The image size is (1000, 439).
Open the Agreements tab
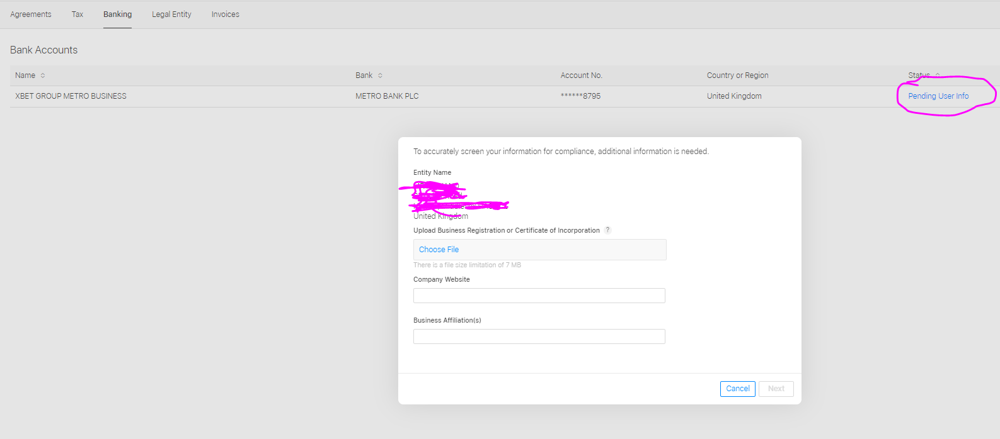click(x=31, y=14)
